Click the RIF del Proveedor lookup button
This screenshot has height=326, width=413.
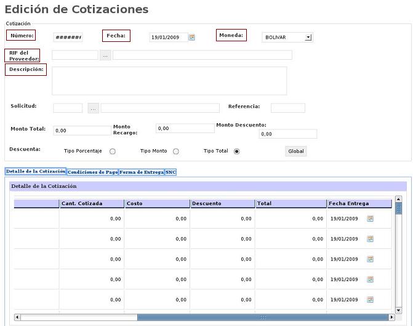coord(105,55)
